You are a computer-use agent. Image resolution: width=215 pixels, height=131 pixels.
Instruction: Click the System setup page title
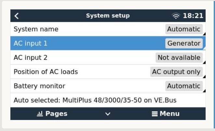click(108, 16)
